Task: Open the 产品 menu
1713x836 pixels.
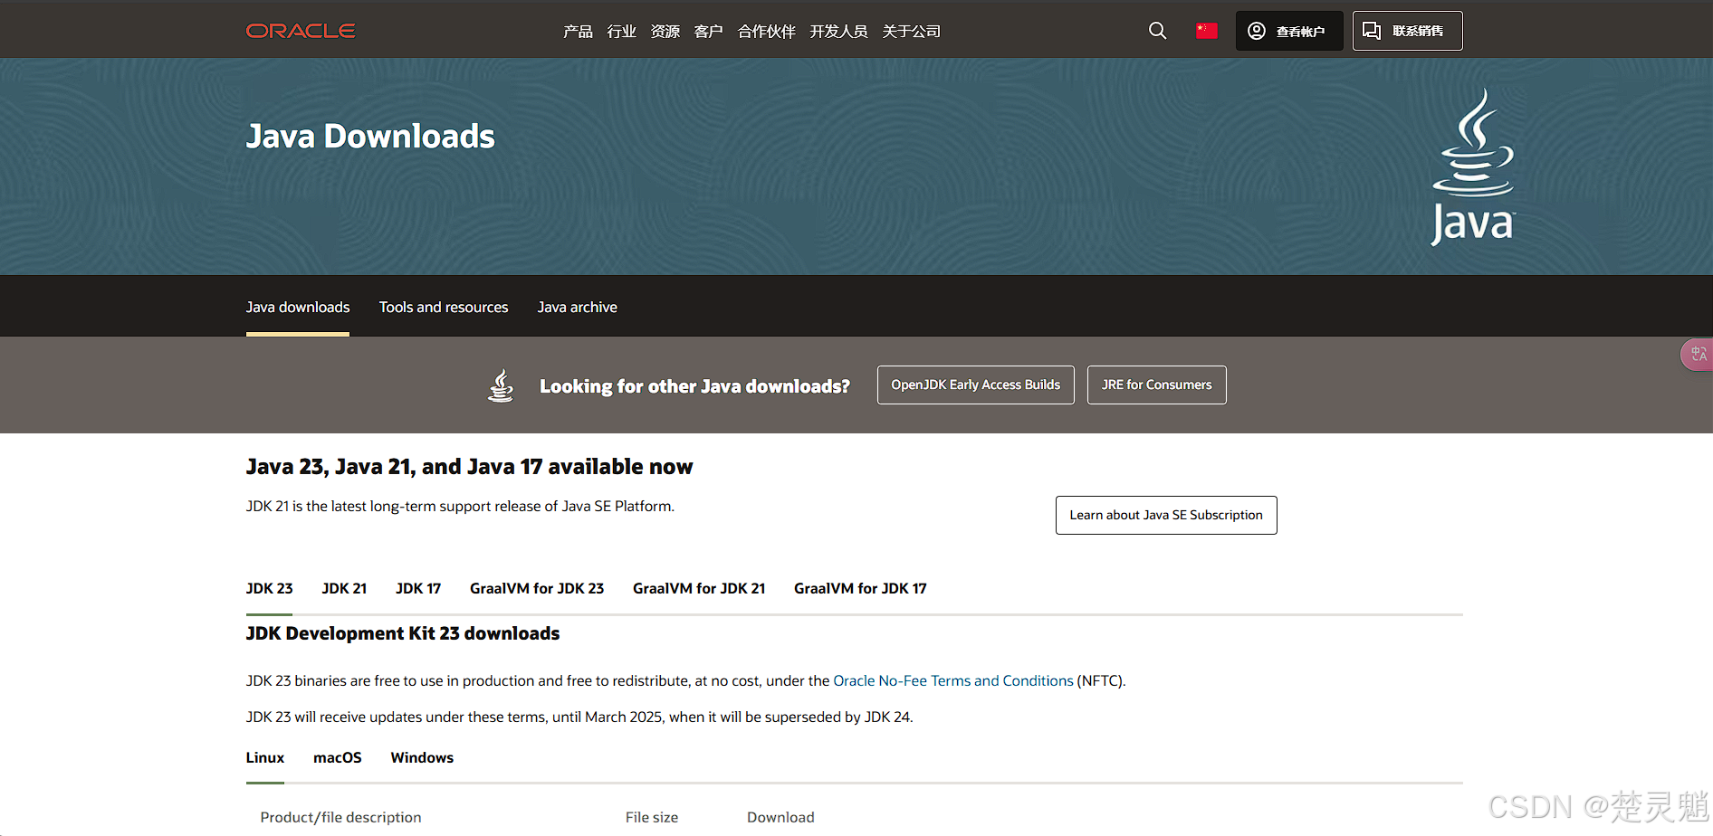Action: 578,32
